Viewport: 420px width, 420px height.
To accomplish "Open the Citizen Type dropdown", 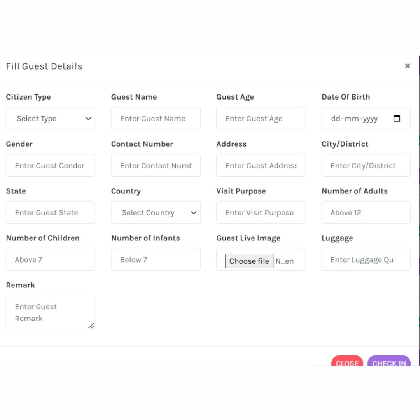I will point(51,119).
